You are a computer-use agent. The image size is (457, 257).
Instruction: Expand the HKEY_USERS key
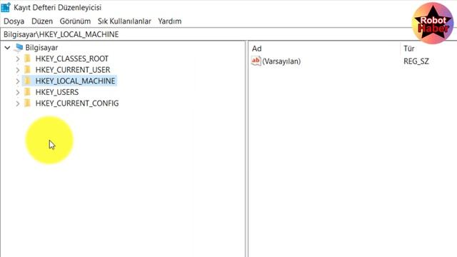pos(17,92)
